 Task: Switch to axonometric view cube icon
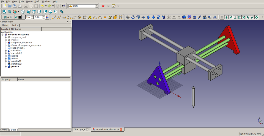coord(23,12)
